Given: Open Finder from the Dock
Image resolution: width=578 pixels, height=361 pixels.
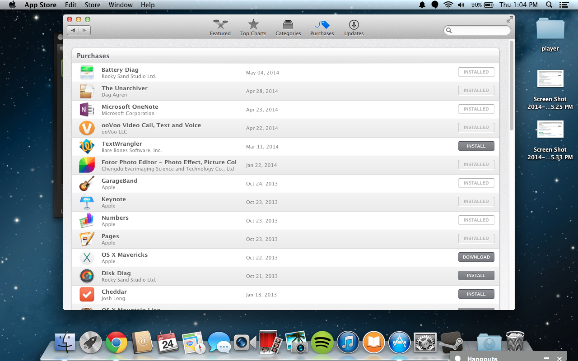Looking at the screenshot, I should coord(65,342).
